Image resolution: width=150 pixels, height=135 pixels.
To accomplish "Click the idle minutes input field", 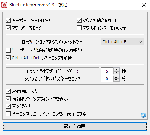I will coord(107,79).
